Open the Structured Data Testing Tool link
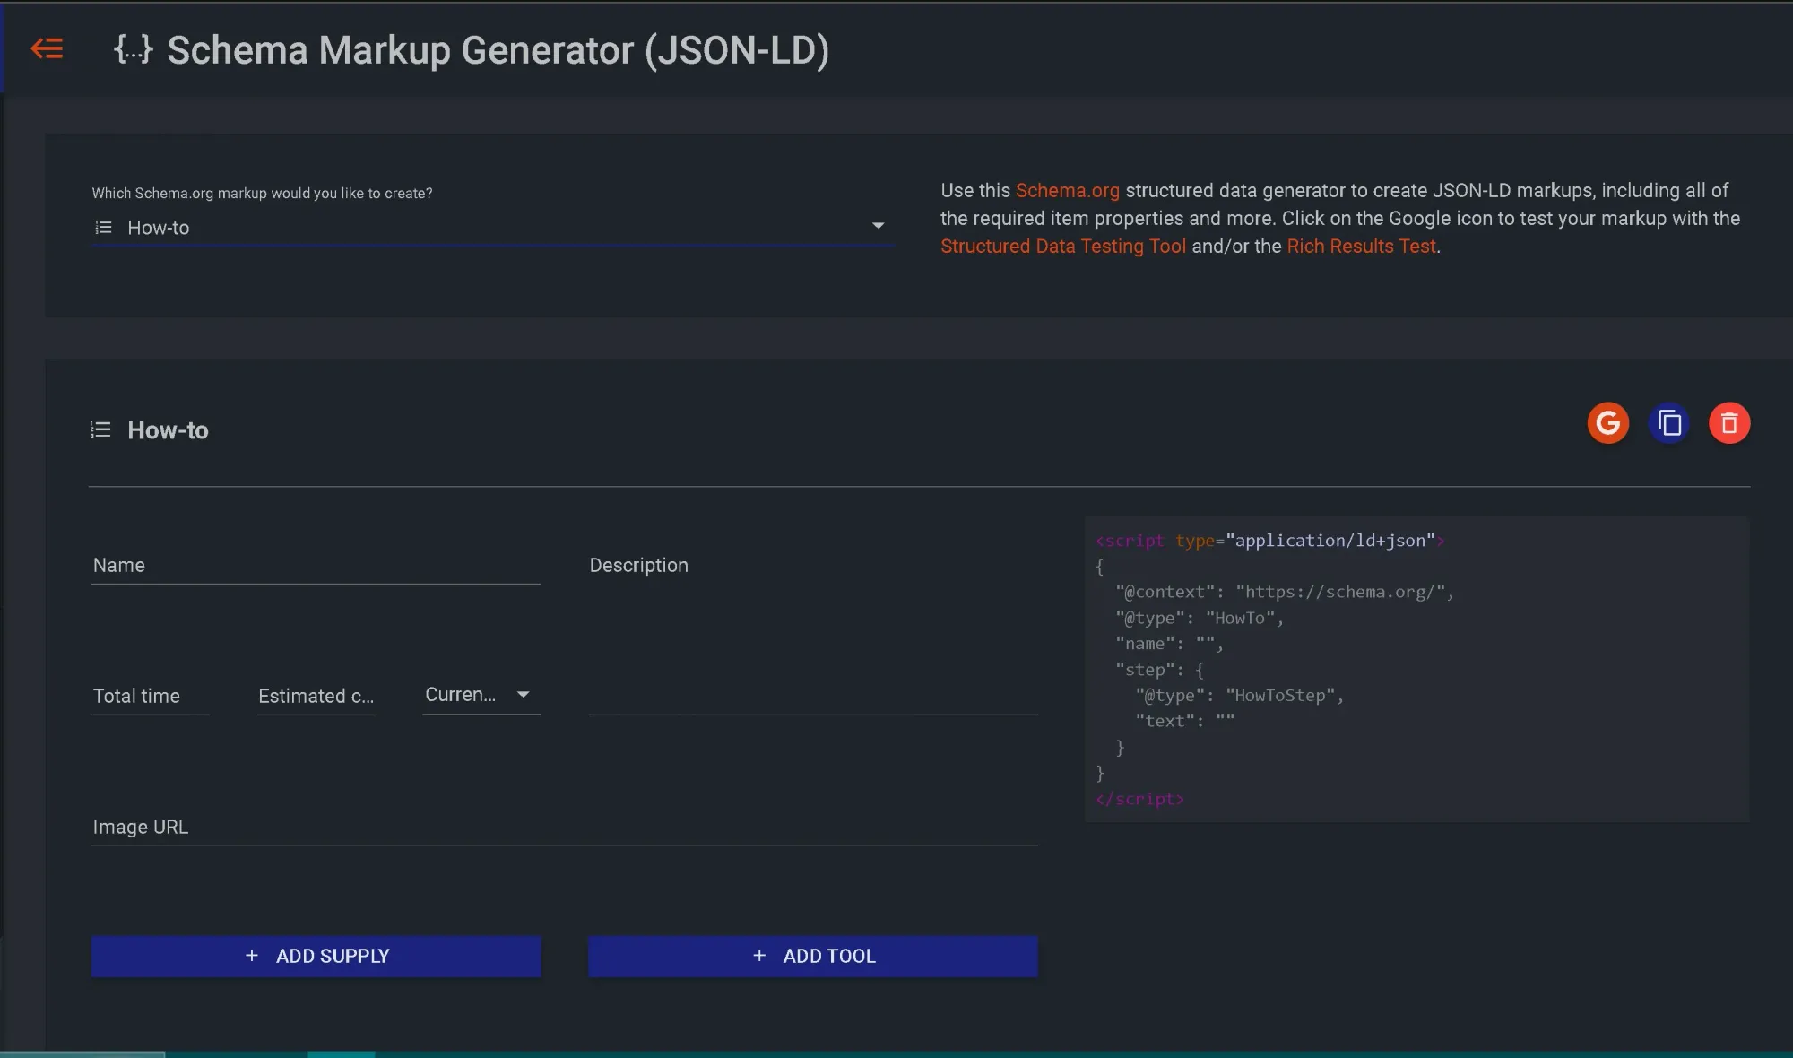Viewport: 1793px width, 1058px height. pyautogui.click(x=1063, y=246)
